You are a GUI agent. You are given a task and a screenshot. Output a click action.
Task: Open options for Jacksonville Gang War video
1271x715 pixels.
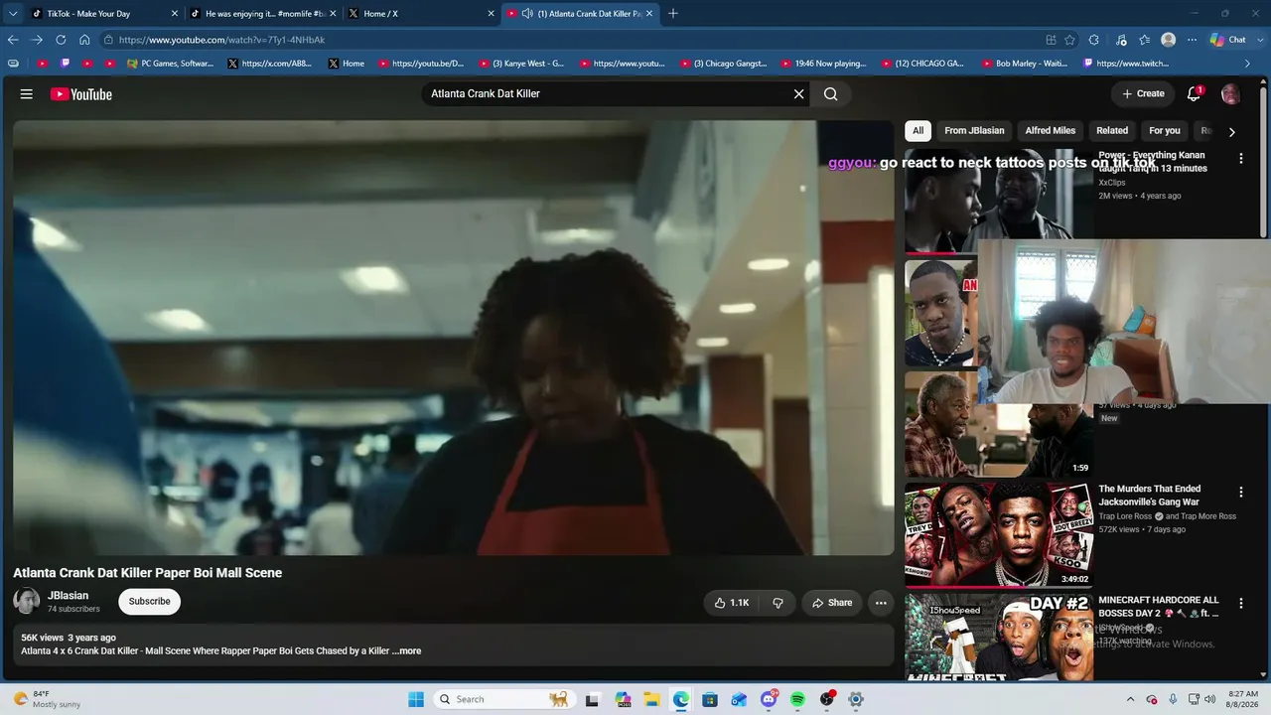[x=1241, y=492]
